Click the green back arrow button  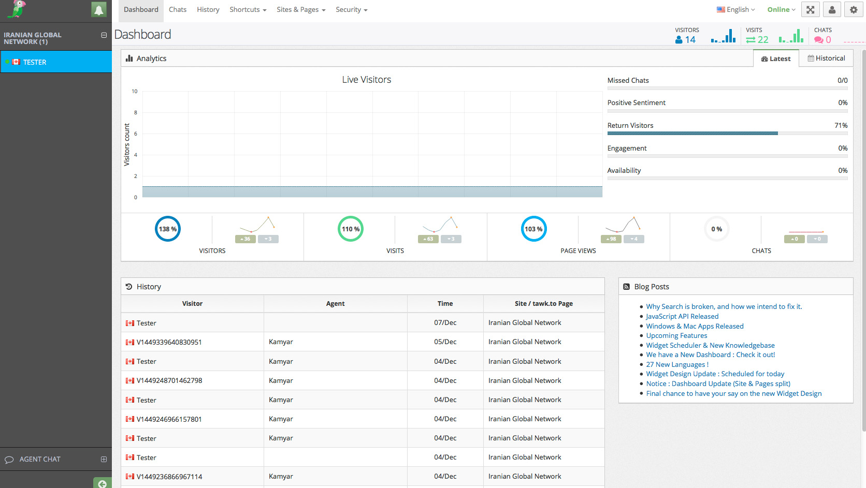[102, 483]
